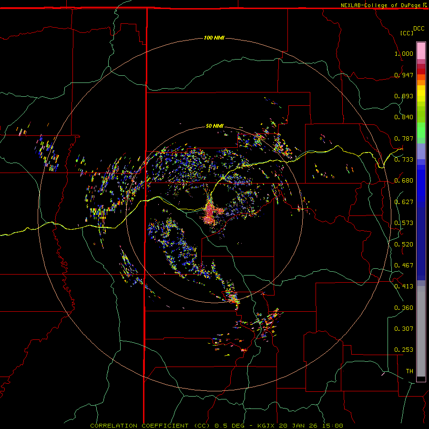Click the 0.413 color scale value

tap(404, 286)
